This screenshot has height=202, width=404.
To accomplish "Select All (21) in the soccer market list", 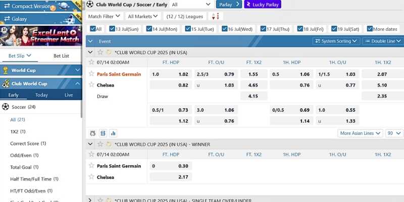I will tap(18, 120).
